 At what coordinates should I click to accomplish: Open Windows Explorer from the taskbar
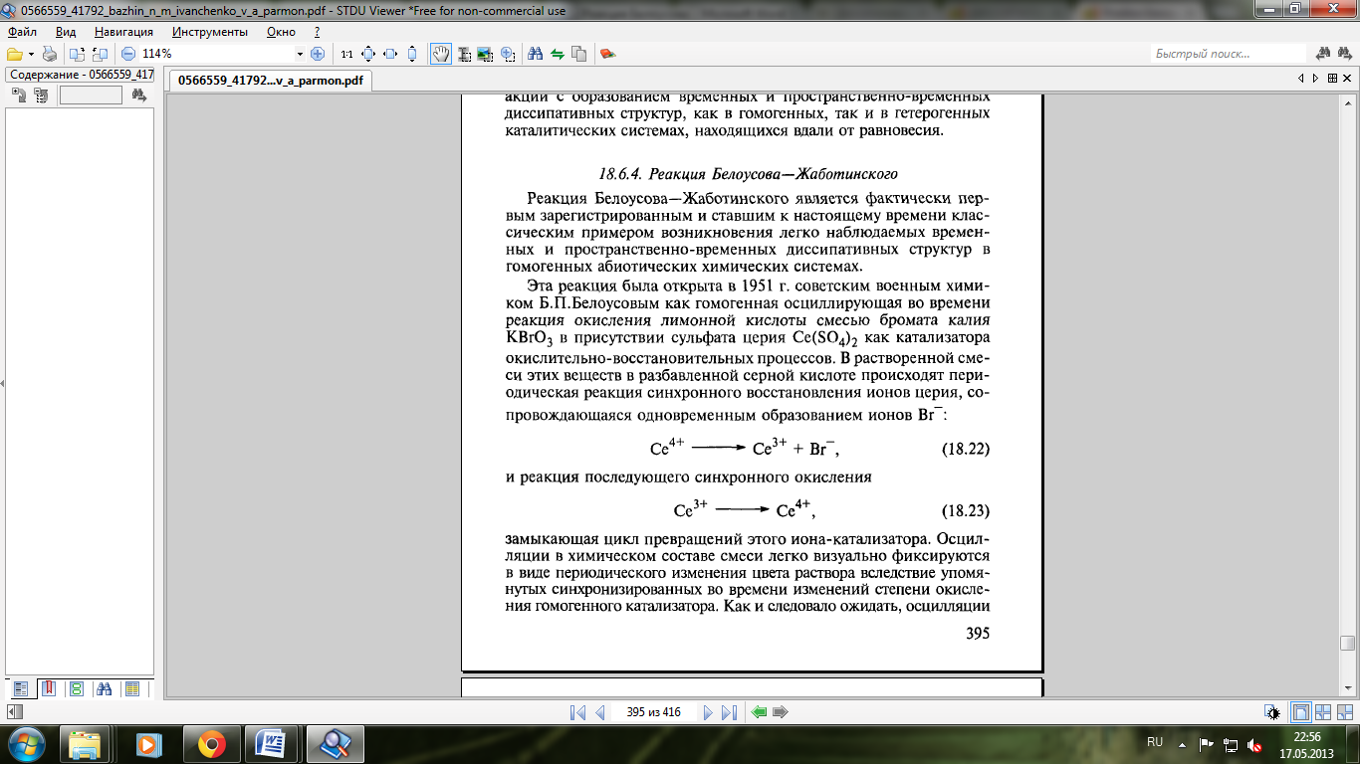click(x=85, y=744)
